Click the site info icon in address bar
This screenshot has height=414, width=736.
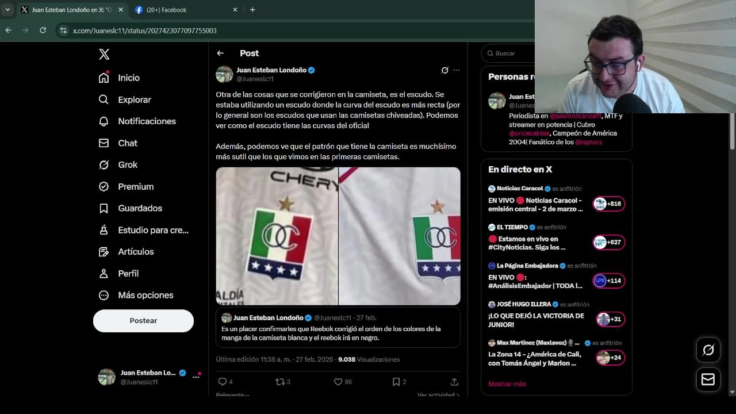coord(63,30)
